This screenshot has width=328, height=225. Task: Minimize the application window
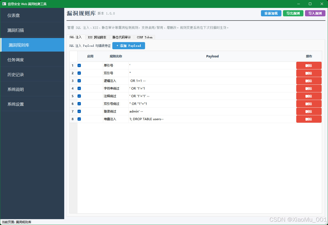click(298, 4)
